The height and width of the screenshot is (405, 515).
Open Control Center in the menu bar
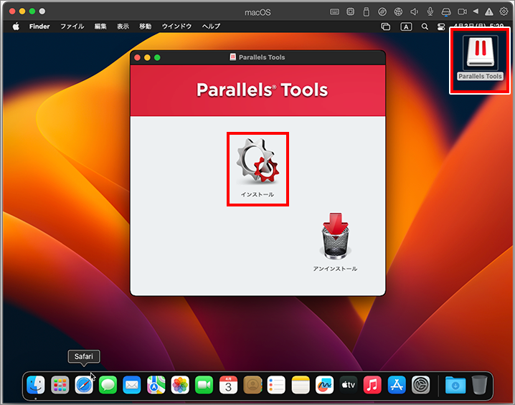click(441, 27)
